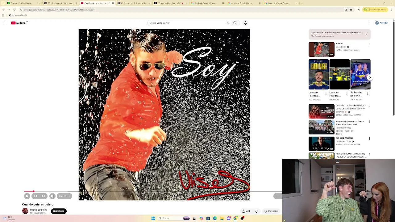Dislike the video with thumbs down
Viewport: 395px width, 222px height.
256,211
